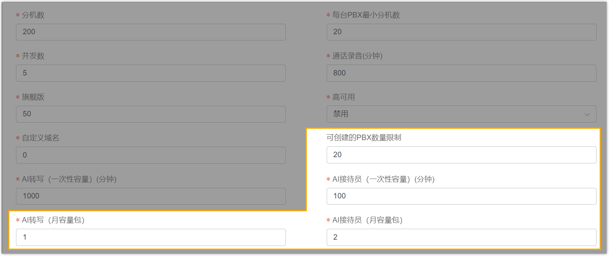The height and width of the screenshot is (256, 609).
Task: Click the 自定义域名 input field
Action: point(151,155)
